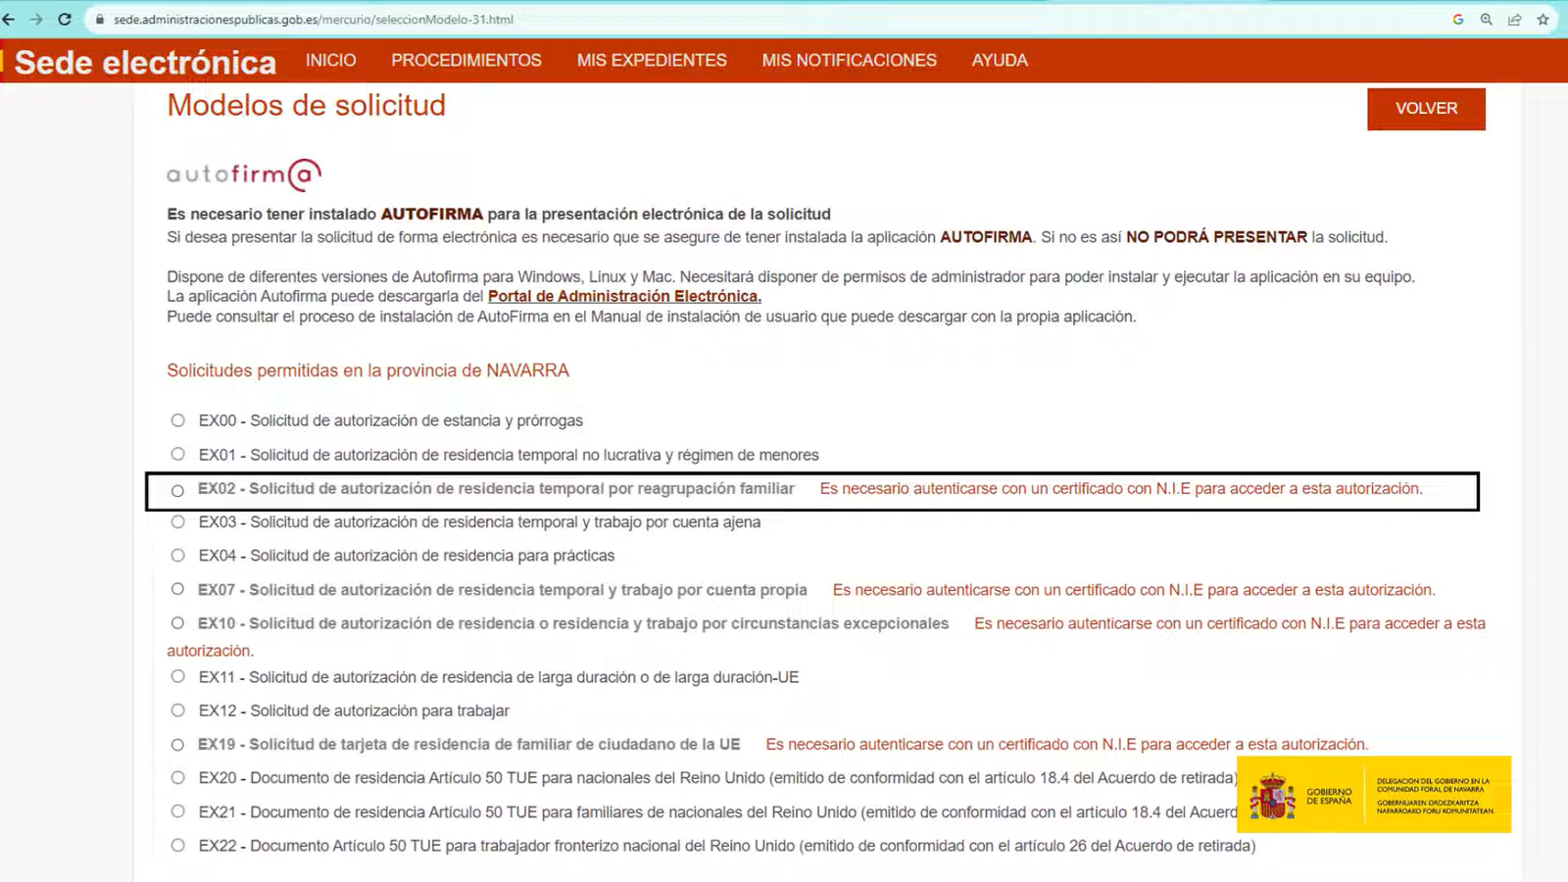Click the share page icon

tap(1515, 20)
